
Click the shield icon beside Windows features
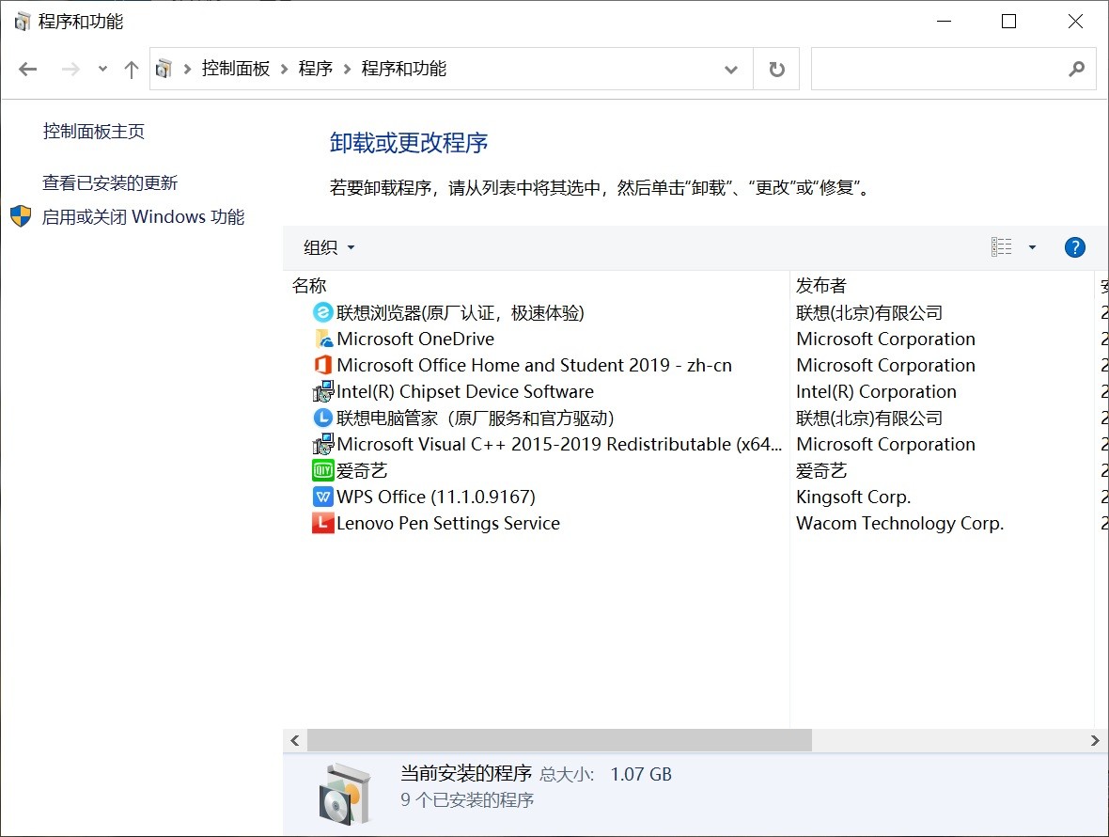point(22,216)
